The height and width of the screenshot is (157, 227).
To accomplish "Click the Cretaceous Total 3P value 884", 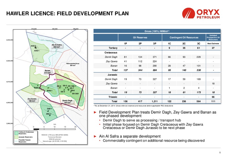I will pyautogui.click(x=155, y=70).
